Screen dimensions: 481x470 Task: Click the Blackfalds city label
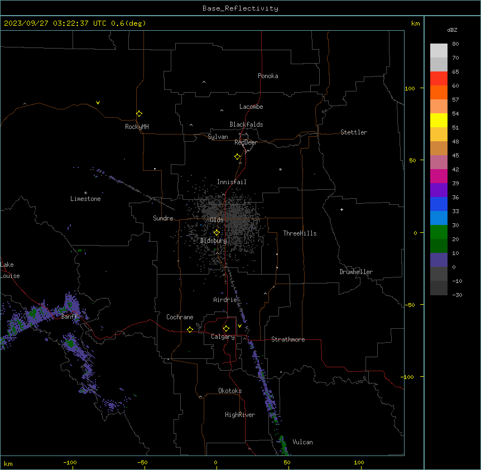[246, 124]
